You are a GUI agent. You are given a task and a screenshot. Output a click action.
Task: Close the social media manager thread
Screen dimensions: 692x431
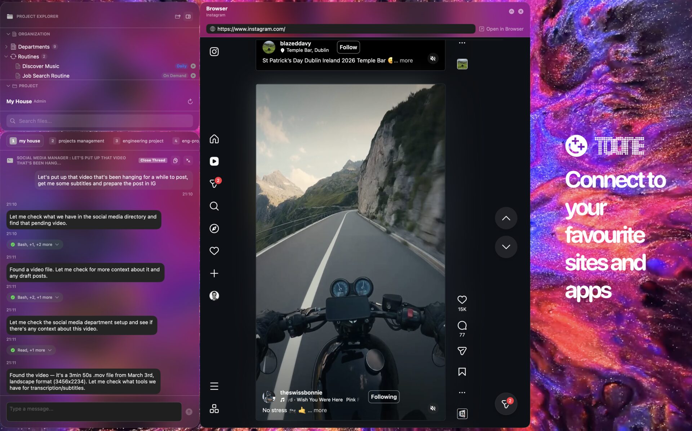(152, 160)
